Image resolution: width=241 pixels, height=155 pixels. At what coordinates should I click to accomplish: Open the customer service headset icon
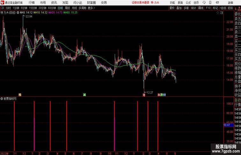pyautogui.click(x=204, y=3)
